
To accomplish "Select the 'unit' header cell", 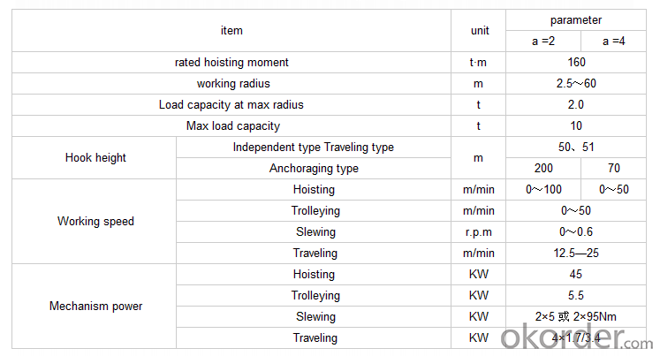I will tap(479, 31).
